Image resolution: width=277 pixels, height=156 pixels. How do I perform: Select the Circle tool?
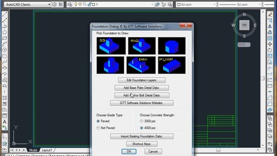click(5, 50)
